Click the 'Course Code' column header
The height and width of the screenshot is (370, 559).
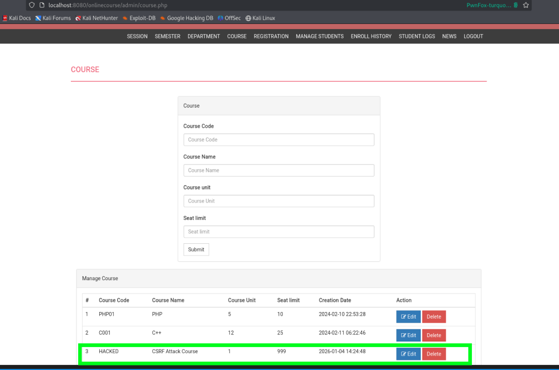pos(114,300)
